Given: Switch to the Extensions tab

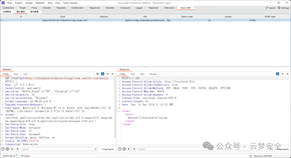Looking at the screenshot, I should 169,8.
